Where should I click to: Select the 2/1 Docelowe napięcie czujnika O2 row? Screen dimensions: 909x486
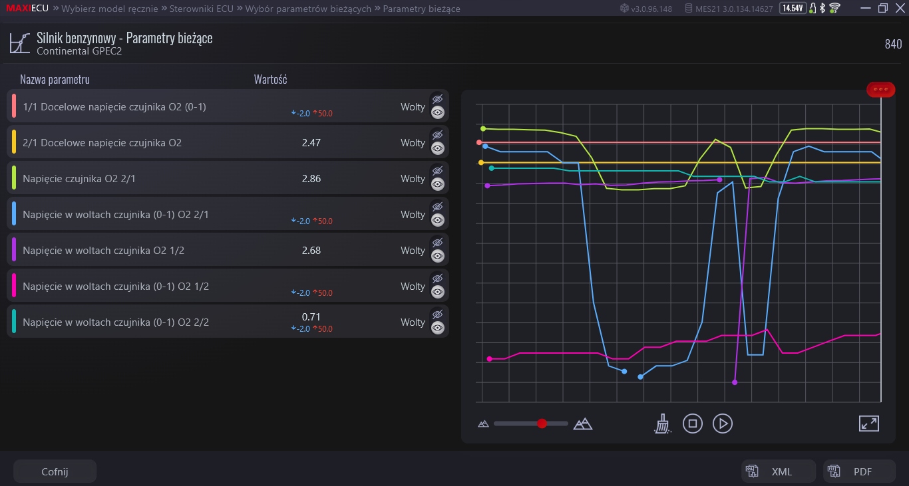coord(228,142)
